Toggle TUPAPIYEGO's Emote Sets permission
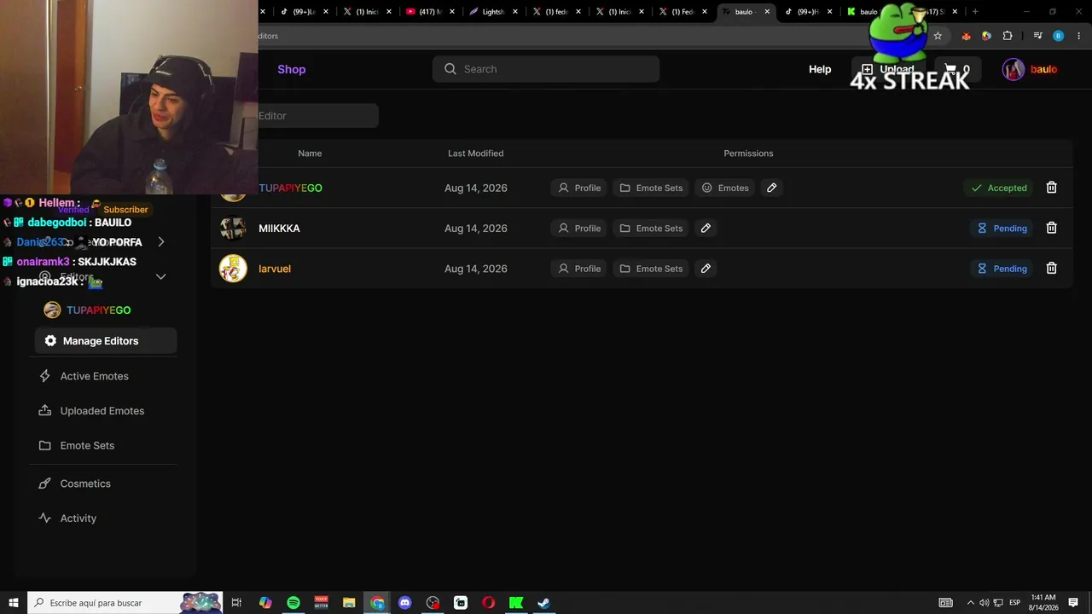The image size is (1092, 614). tap(651, 188)
